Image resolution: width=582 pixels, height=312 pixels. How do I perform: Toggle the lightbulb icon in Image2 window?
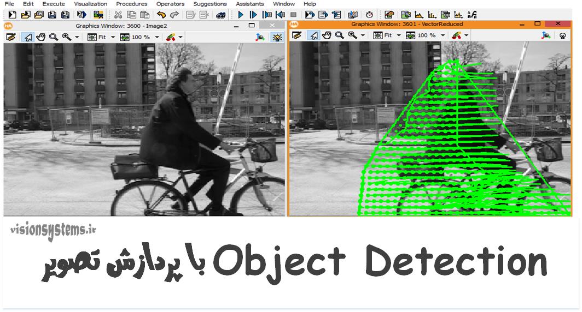coord(277,37)
